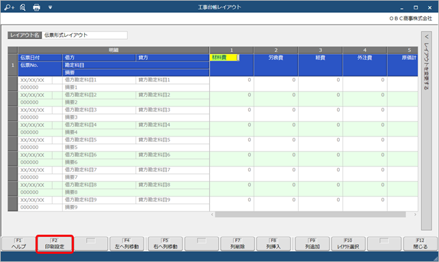Select the 外注費 column header
Image resolution: width=439 pixels, height=262 pixels.
click(x=364, y=65)
